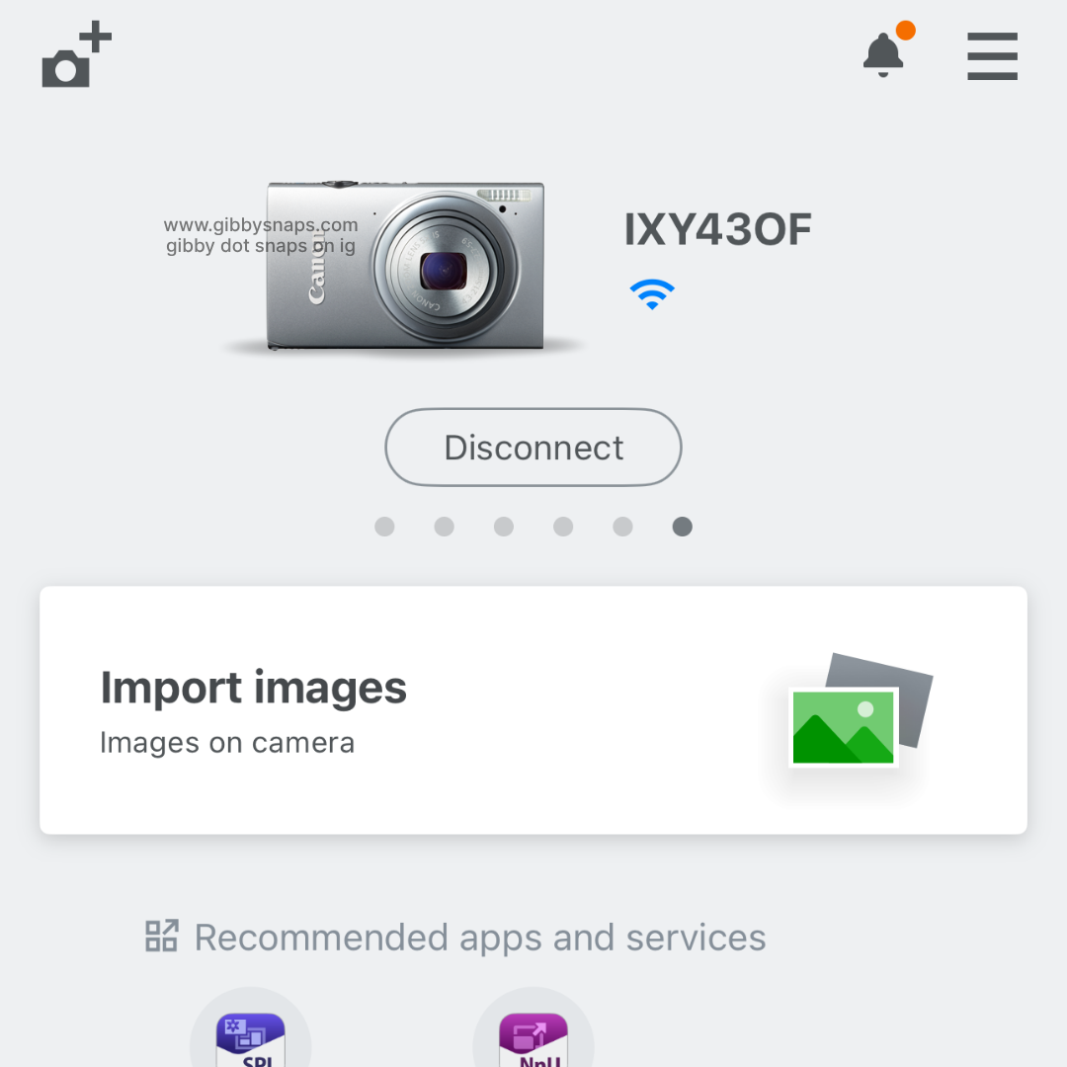Tap the recommended apps grid icon
This screenshot has width=1067, height=1067.
point(162,936)
